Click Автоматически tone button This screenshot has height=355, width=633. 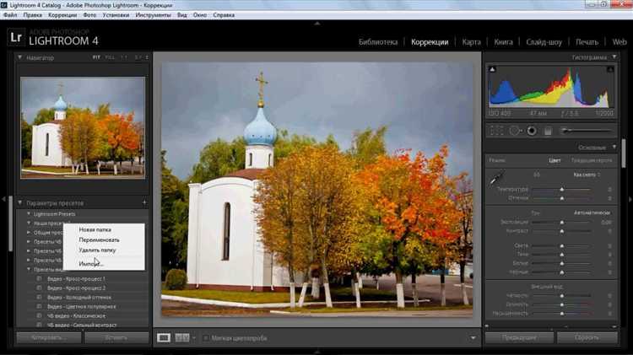click(x=592, y=212)
